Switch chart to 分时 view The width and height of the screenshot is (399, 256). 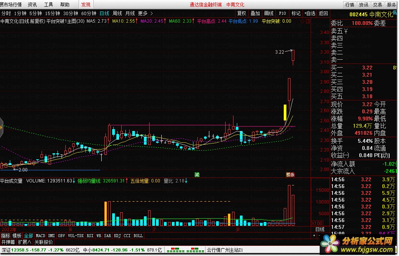(x=6, y=14)
